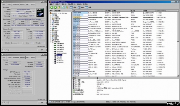The width and height of the screenshot is (180, 106).
Task: Switch to Mainboard tab in top CPU-Z
Action: [x=15, y=5]
